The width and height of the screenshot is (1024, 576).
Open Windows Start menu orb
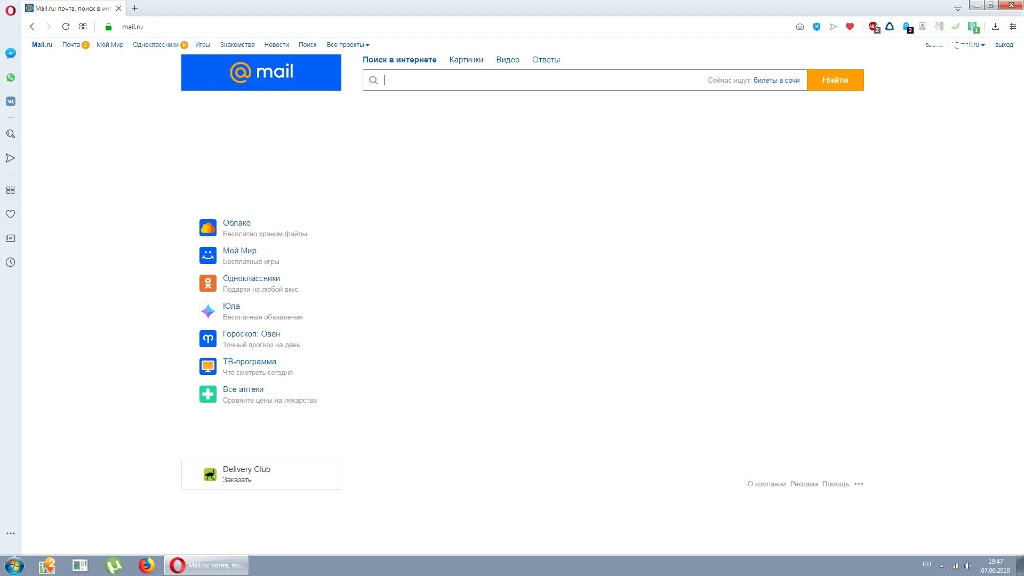pos(14,565)
